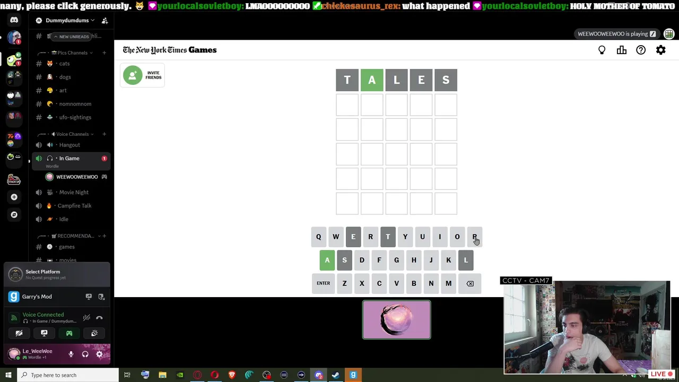
Task: Click the pink orb image below keyboard
Action: tap(397, 320)
